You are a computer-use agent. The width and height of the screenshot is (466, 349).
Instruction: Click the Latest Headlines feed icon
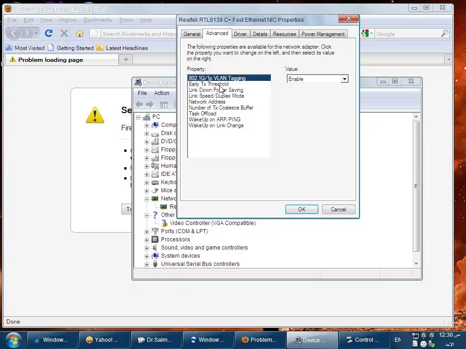[100, 48]
